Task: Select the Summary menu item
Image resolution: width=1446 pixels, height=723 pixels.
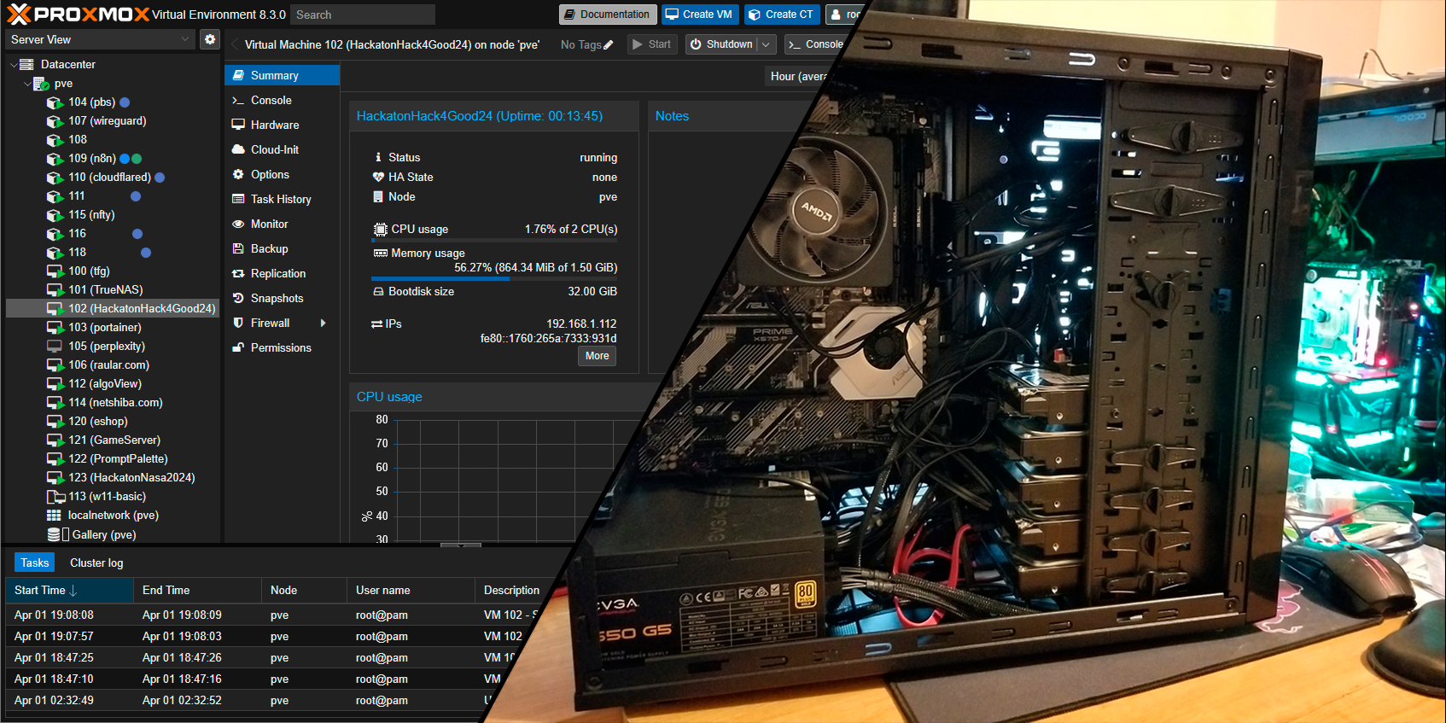Action: pyautogui.click(x=274, y=76)
